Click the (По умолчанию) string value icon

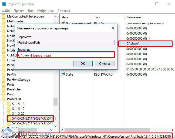(x=63, y=23)
